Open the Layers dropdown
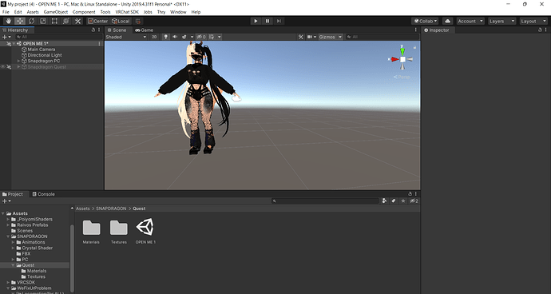Viewport: 551px width, 294px height. click(x=501, y=21)
